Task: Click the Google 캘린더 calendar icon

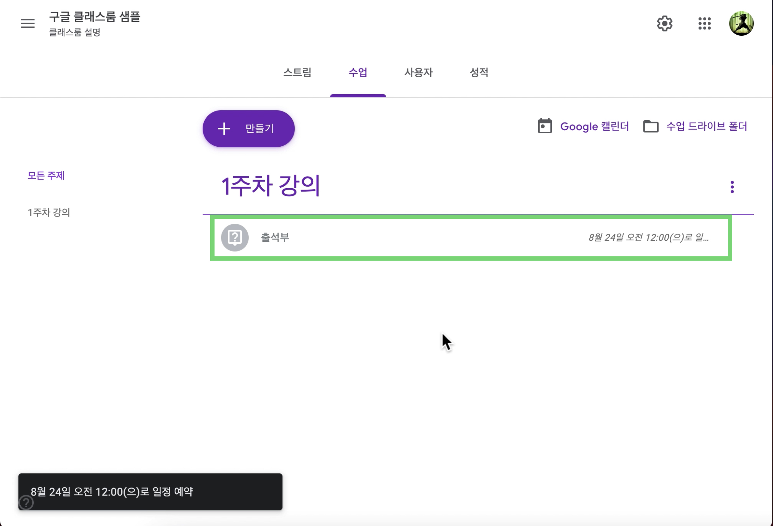Action: pyautogui.click(x=544, y=126)
